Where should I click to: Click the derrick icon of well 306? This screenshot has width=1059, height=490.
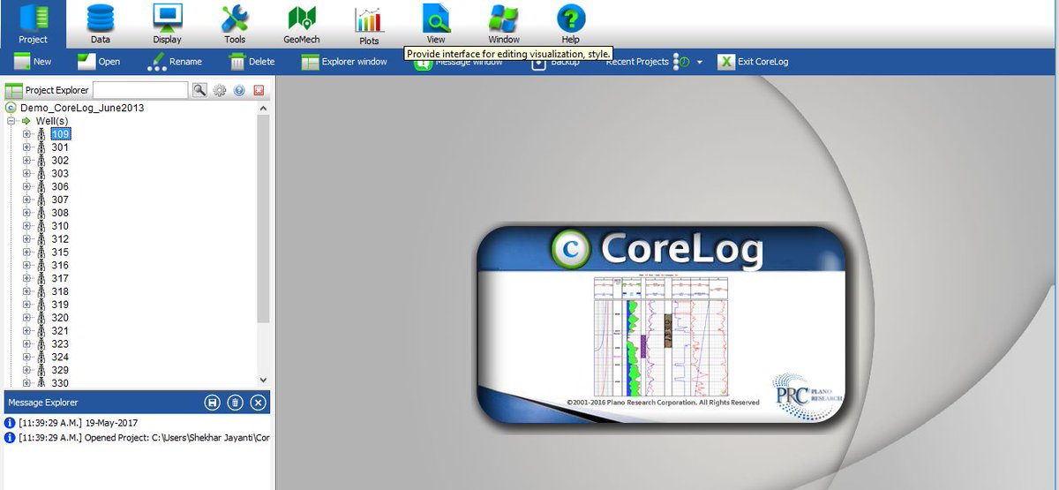(x=41, y=186)
